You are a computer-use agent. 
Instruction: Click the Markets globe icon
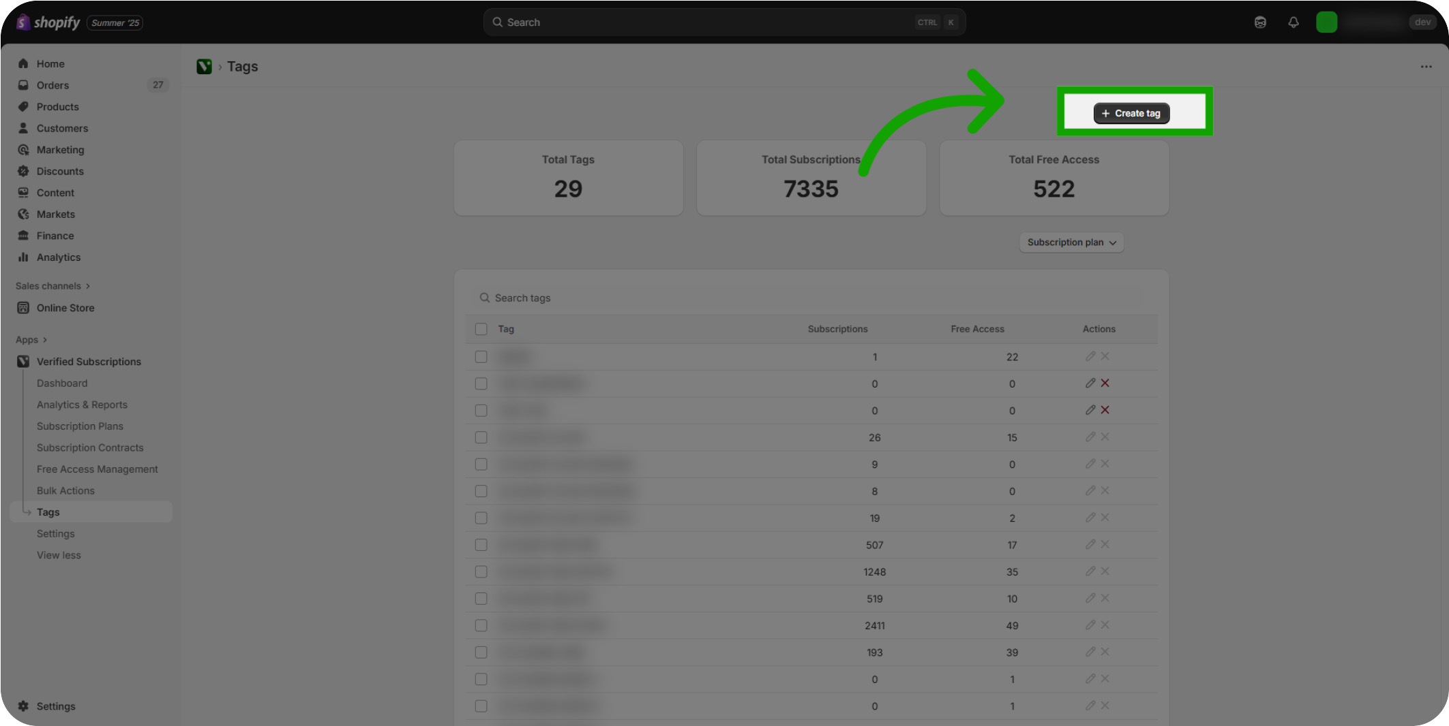(x=23, y=215)
